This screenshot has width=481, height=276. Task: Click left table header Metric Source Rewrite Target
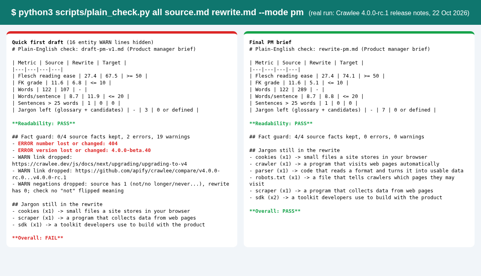pos(69,63)
